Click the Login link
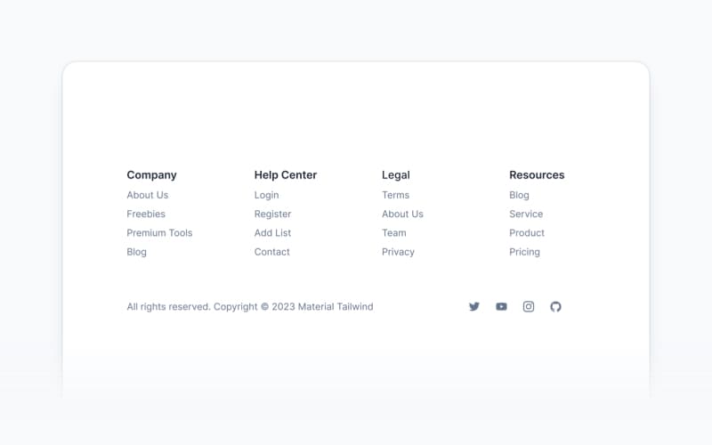 pyautogui.click(x=266, y=195)
